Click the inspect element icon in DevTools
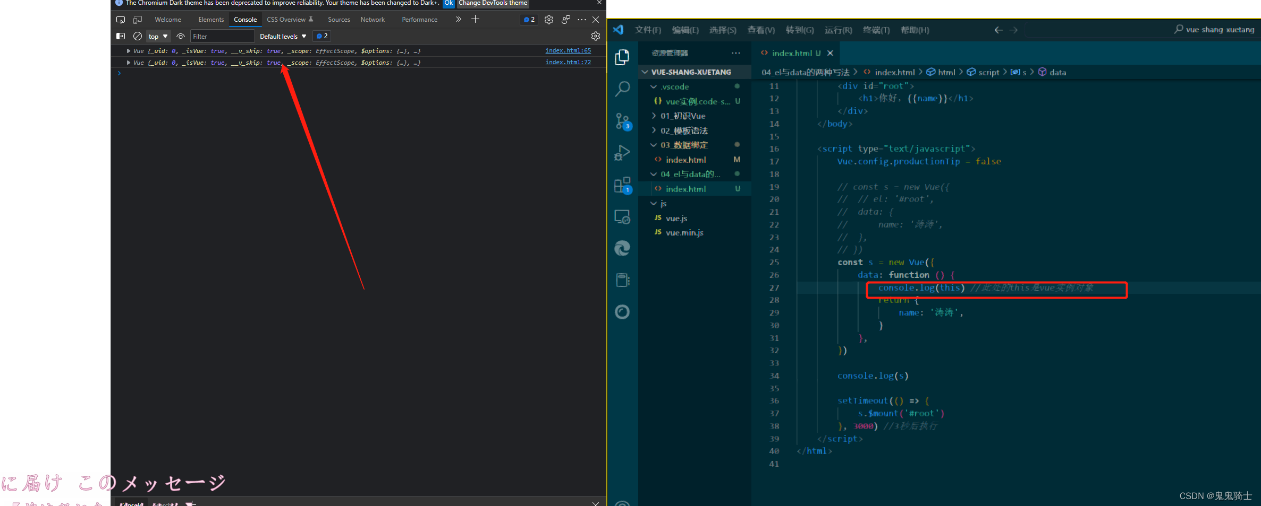This screenshot has width=1261, height=506. (121, 20)
